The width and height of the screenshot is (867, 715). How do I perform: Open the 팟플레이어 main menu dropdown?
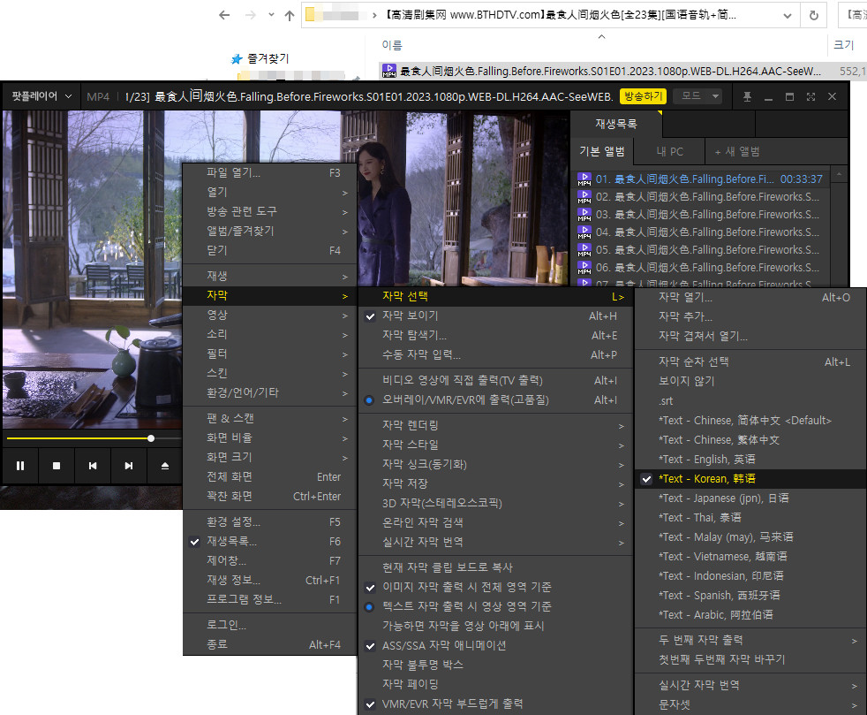point(41,96)
